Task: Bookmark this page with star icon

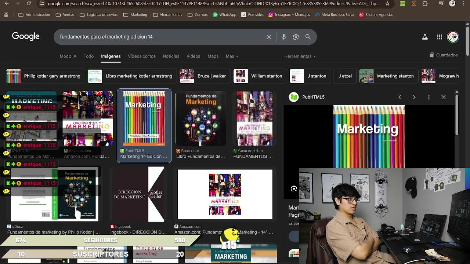Action: (x=387, y=4)
